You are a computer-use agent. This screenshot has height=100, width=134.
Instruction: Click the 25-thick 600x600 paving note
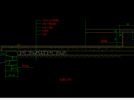50,20
